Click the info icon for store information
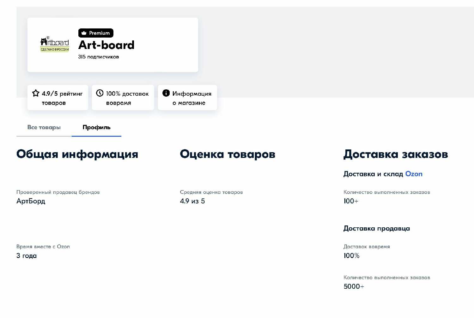 pos(165,93)
